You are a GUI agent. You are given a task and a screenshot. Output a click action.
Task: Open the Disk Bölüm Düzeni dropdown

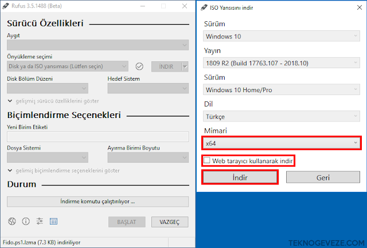coord(48,88)
